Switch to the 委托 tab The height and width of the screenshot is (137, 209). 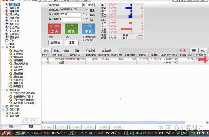[77, 51]
